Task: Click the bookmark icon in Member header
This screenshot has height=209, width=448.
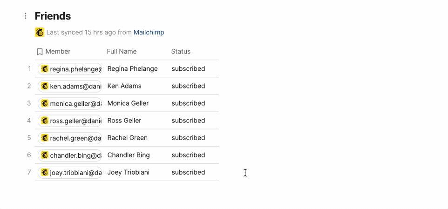Action: (40, 52)
